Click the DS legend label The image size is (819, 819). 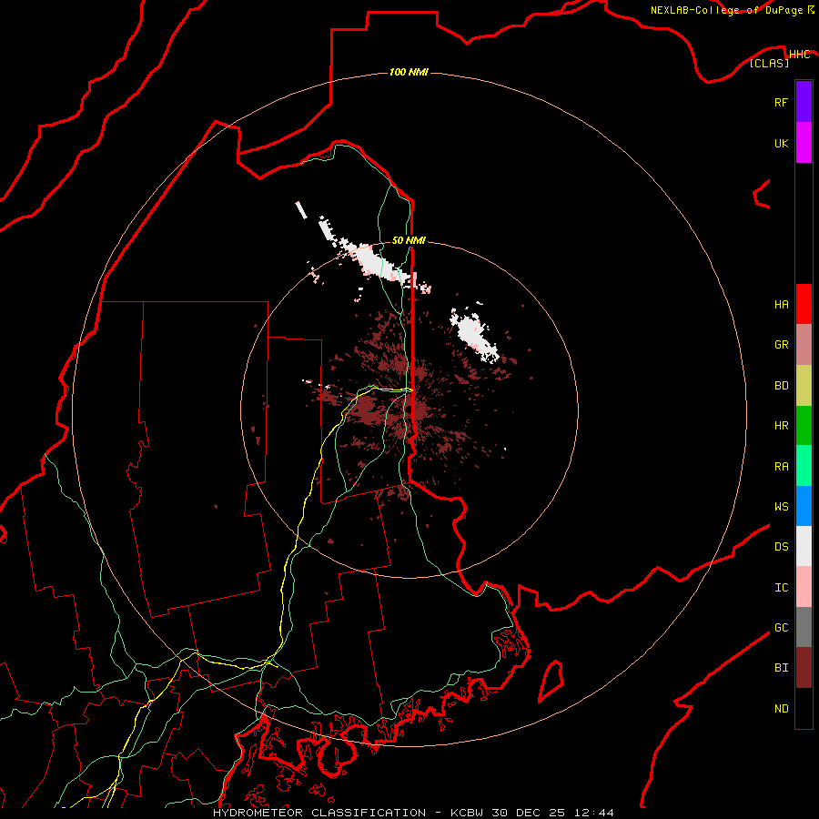click(x=781, y=547)
